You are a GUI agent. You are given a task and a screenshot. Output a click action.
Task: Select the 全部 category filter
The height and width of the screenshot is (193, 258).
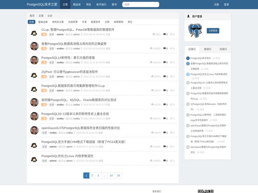[x=32, y=22]
